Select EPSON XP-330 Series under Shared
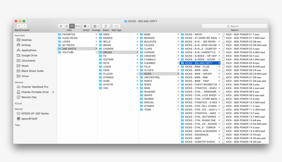 [35, 113]
